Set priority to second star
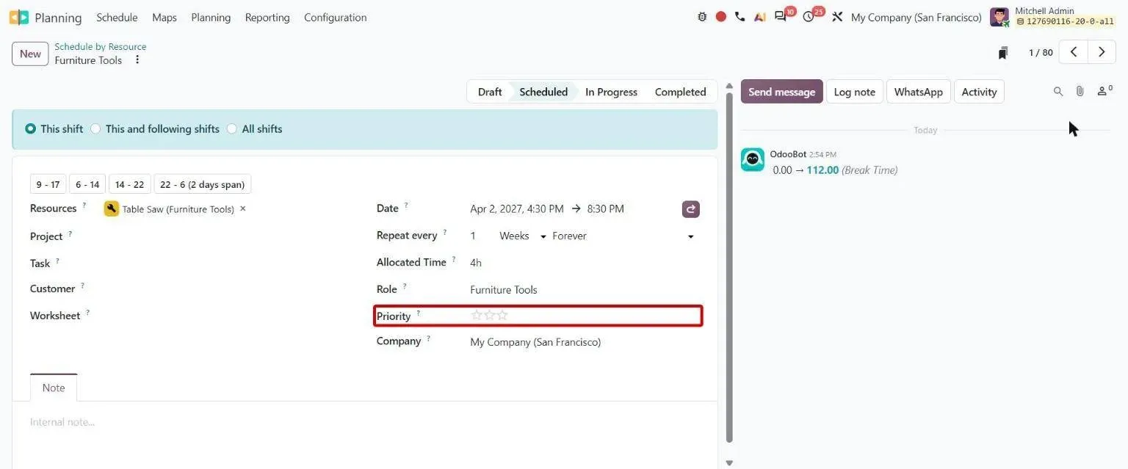Viewport: 1128px width, 469px height. [490, 316]
